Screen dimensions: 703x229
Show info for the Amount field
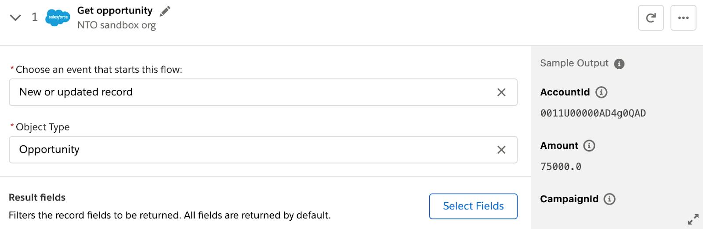589,146
